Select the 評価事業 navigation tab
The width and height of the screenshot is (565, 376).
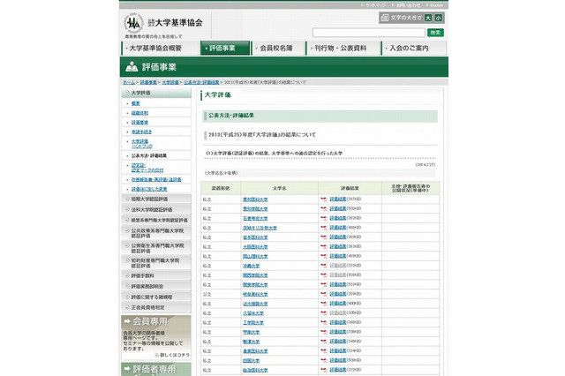click(225, 48)
